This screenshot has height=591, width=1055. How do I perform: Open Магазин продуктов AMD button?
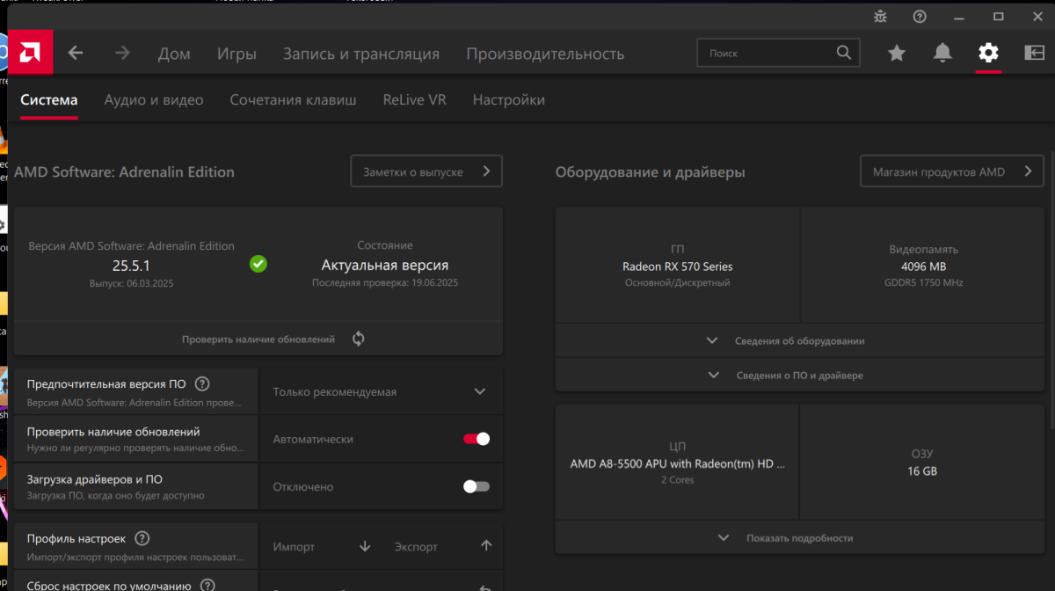tap(951, 171)
